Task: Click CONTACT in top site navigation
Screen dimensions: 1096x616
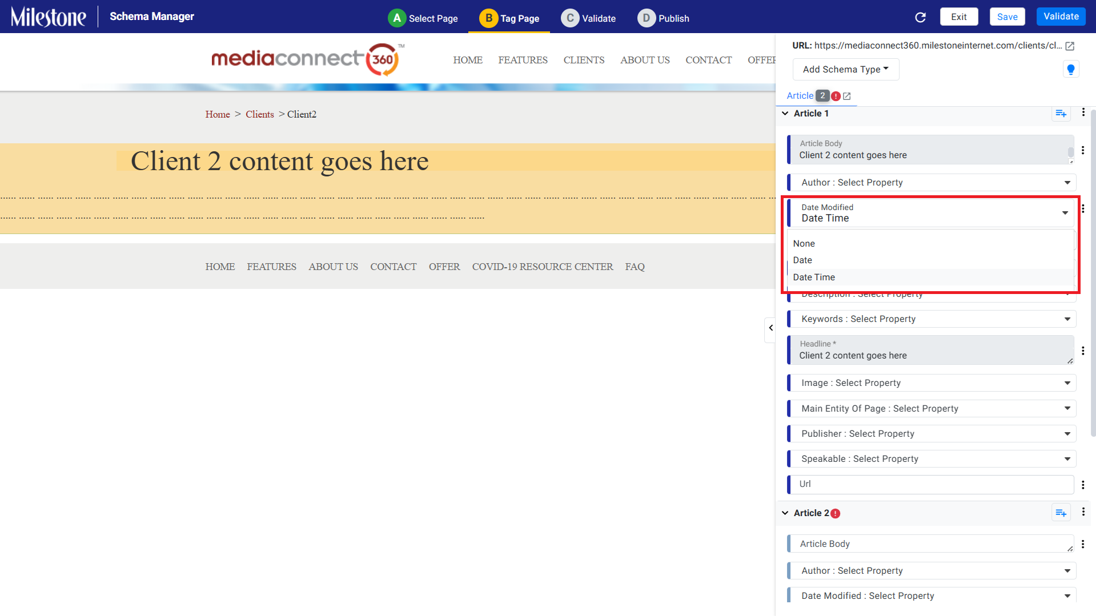Action: (708, 61)
